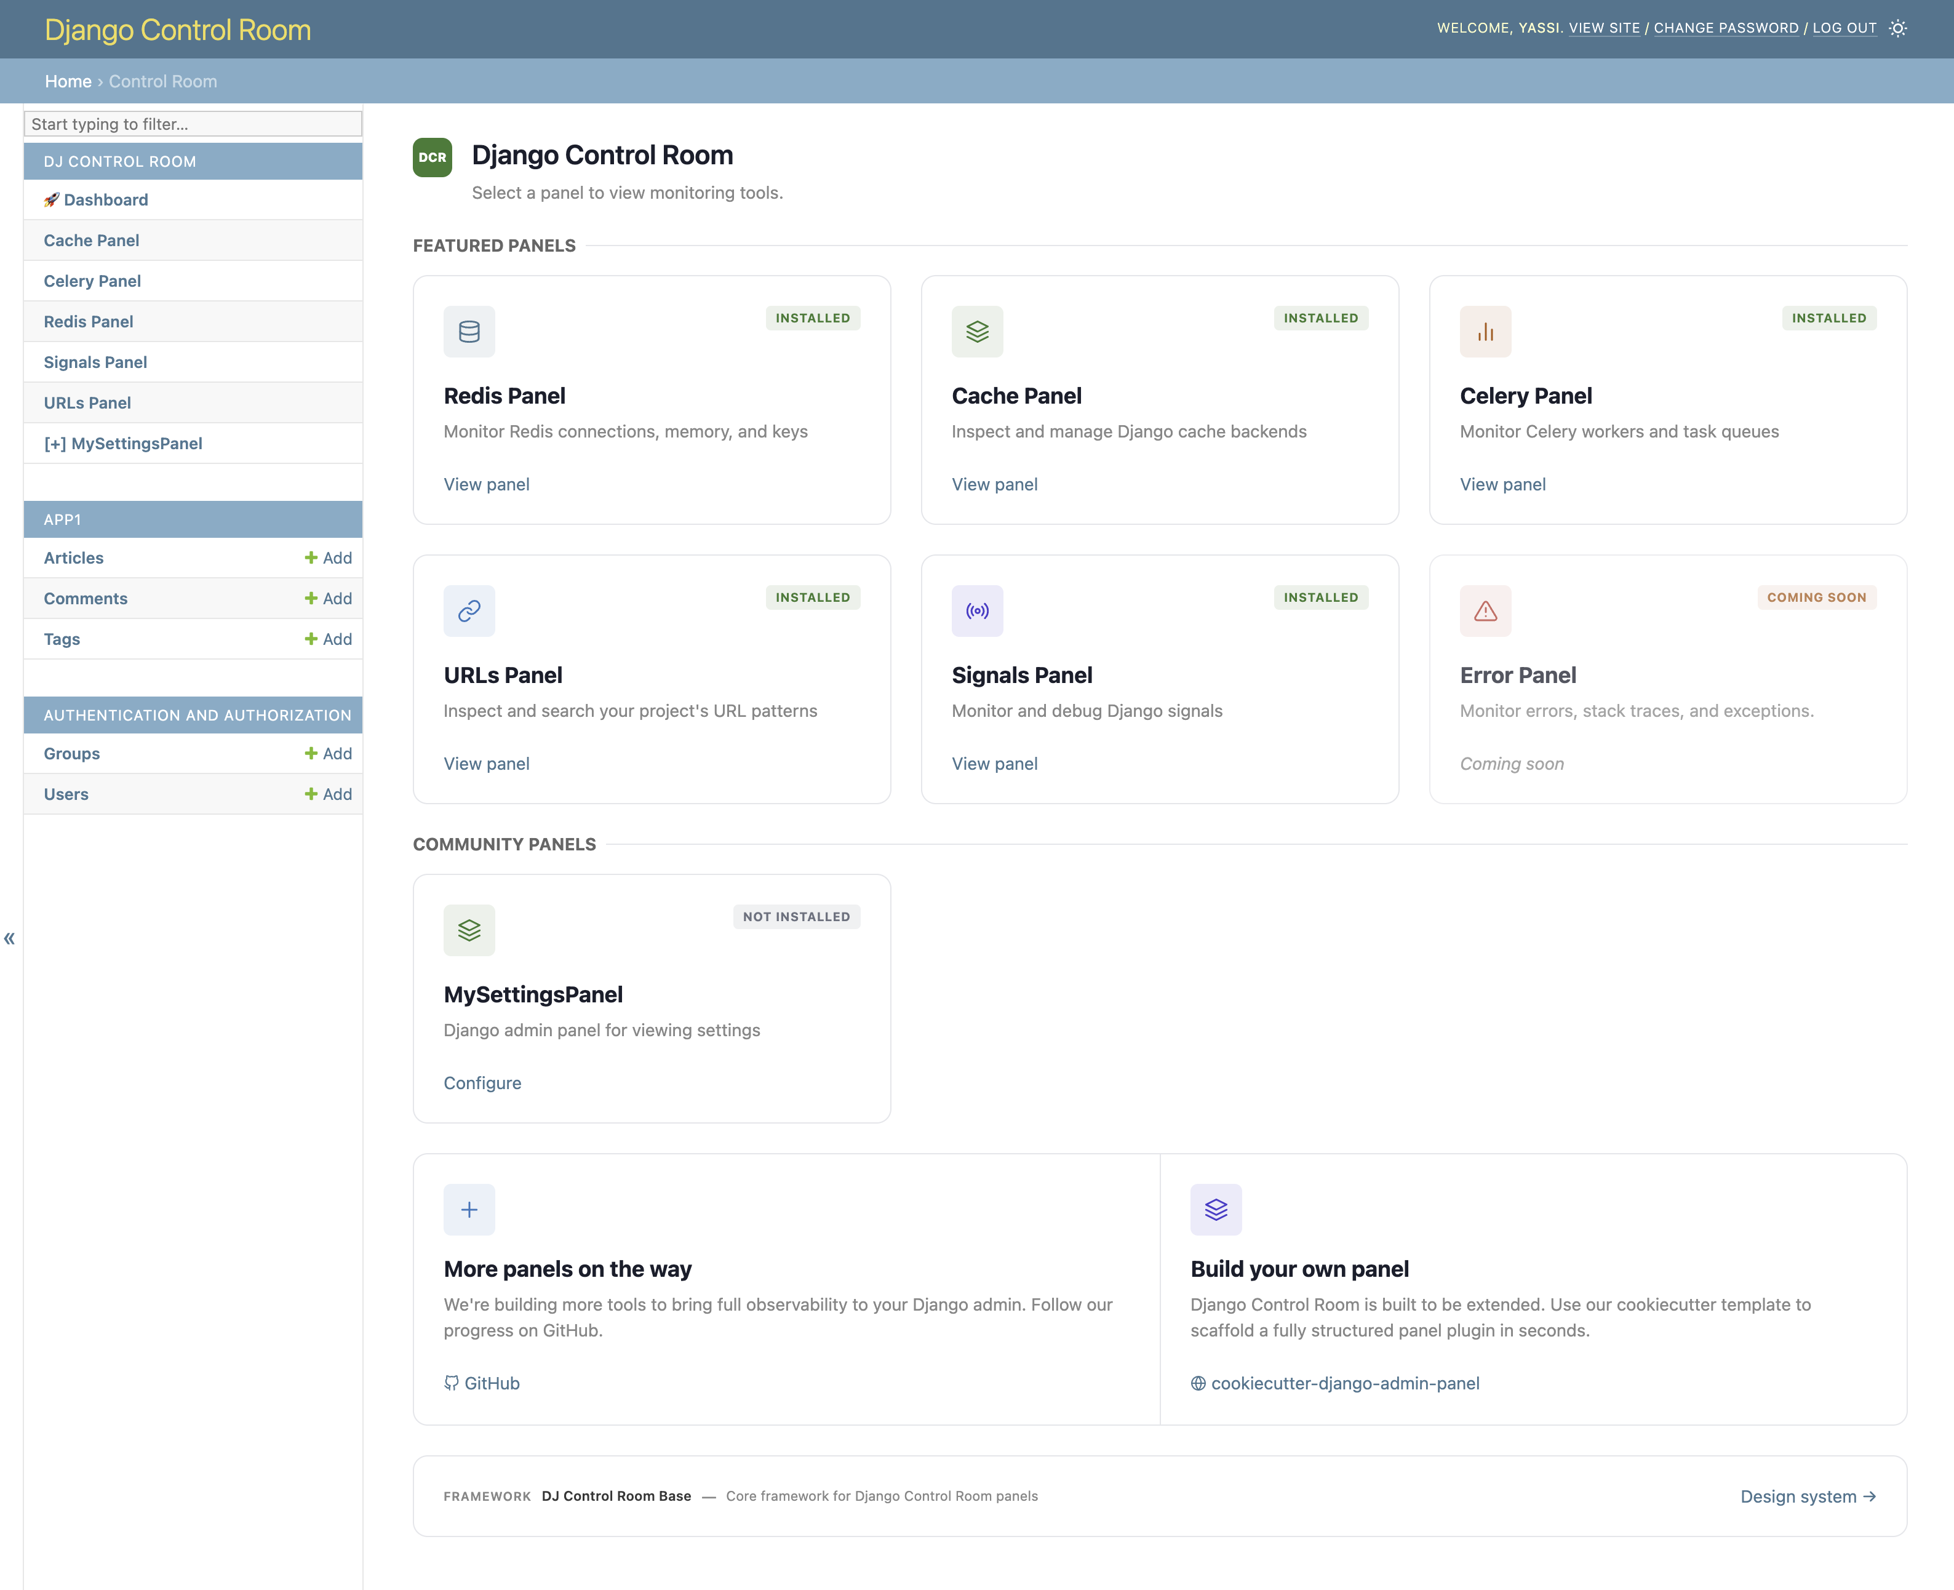
Task: Click the Home breadcrumb
Action: [68, 81]
